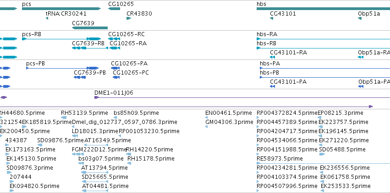The width and height of the screenshot is (390, 193).
Task: Select the CG7639 gene feature
Action: [89, 27]
